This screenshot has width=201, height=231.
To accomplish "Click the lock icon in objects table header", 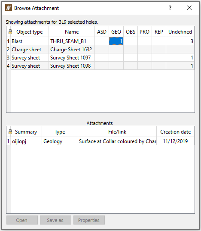I will [10, 31].
